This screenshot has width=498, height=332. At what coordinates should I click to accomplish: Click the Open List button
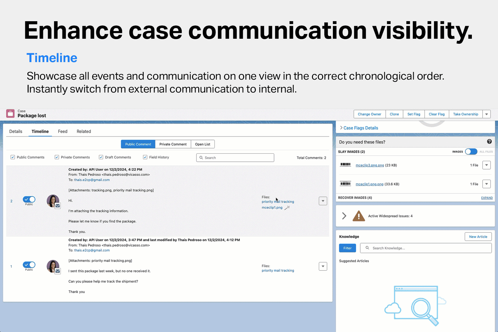pos(203,144)
